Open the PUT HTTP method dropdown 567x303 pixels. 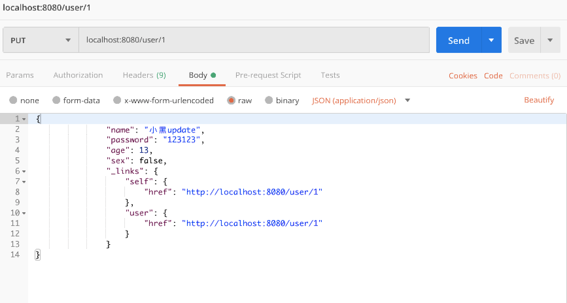pos(41,40)
